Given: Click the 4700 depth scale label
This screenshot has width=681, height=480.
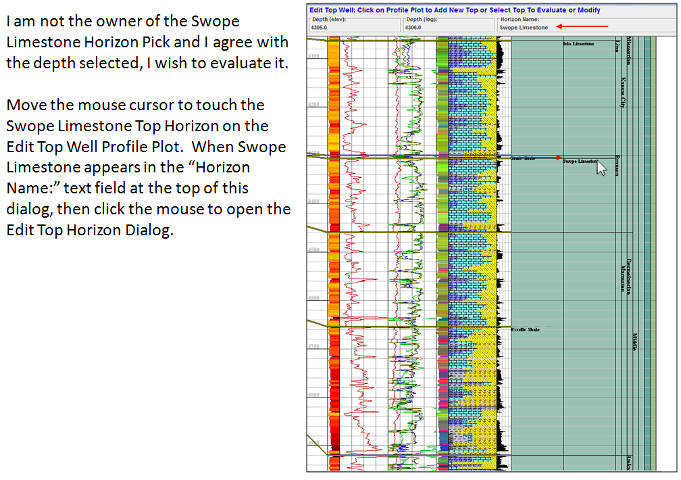Looking at the screenshot, I should (313, 347).
